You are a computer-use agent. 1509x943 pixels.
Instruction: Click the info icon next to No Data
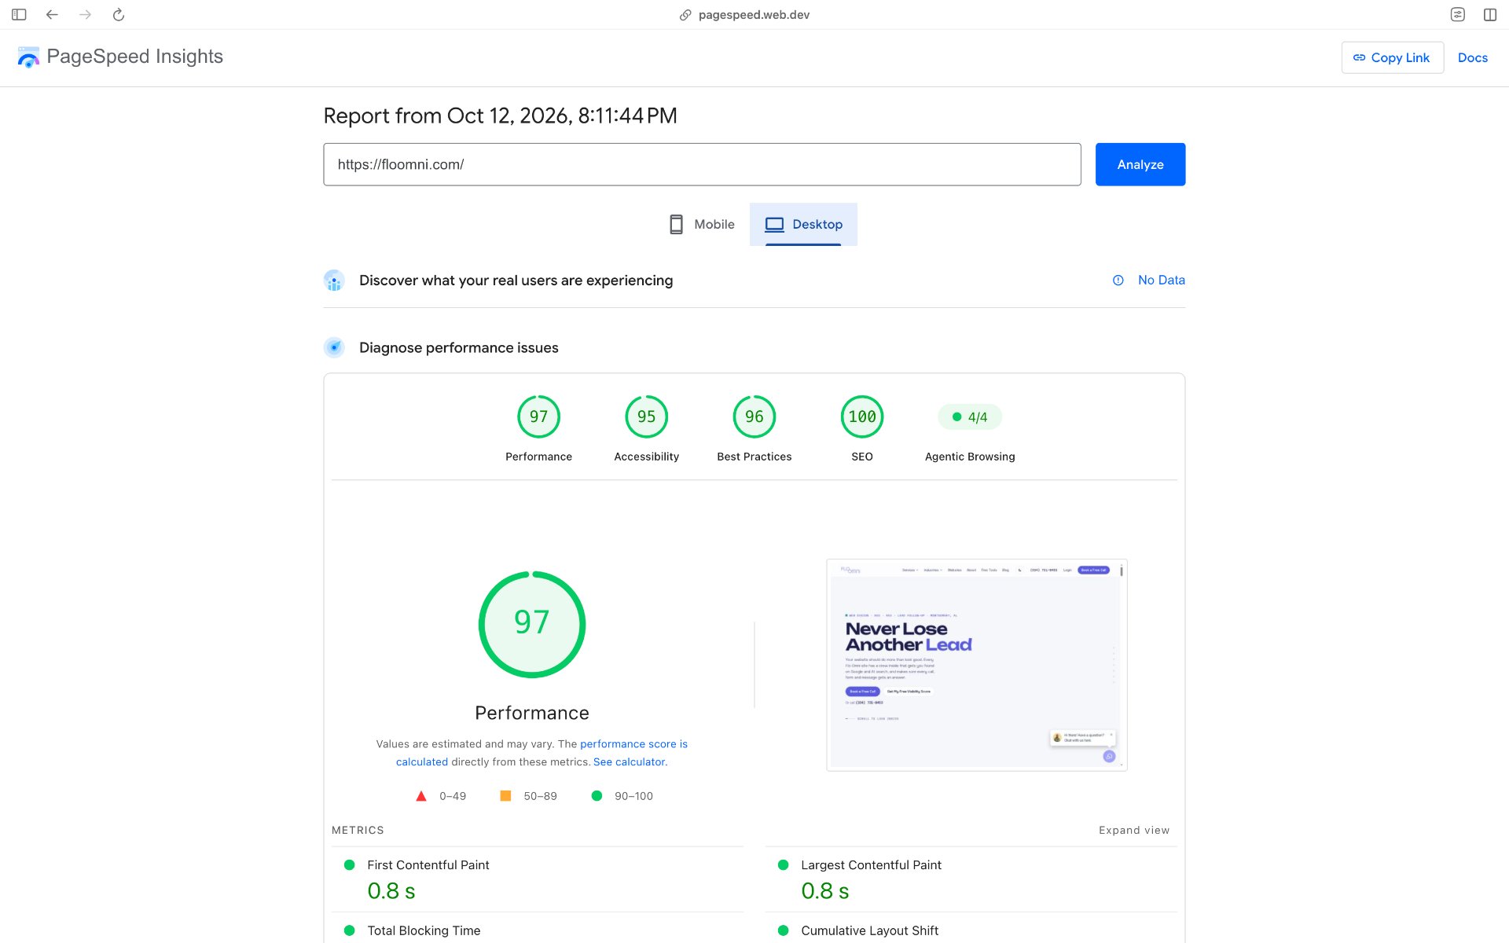(1118, 281)
